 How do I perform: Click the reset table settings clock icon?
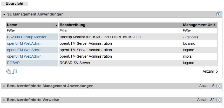coord(8,72)
